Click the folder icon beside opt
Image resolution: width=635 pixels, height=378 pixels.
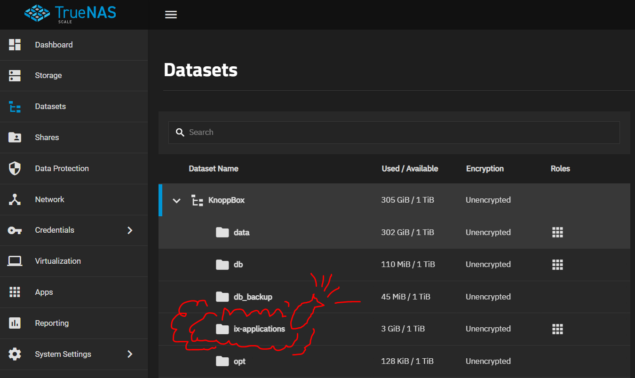[x=222, y=361]
